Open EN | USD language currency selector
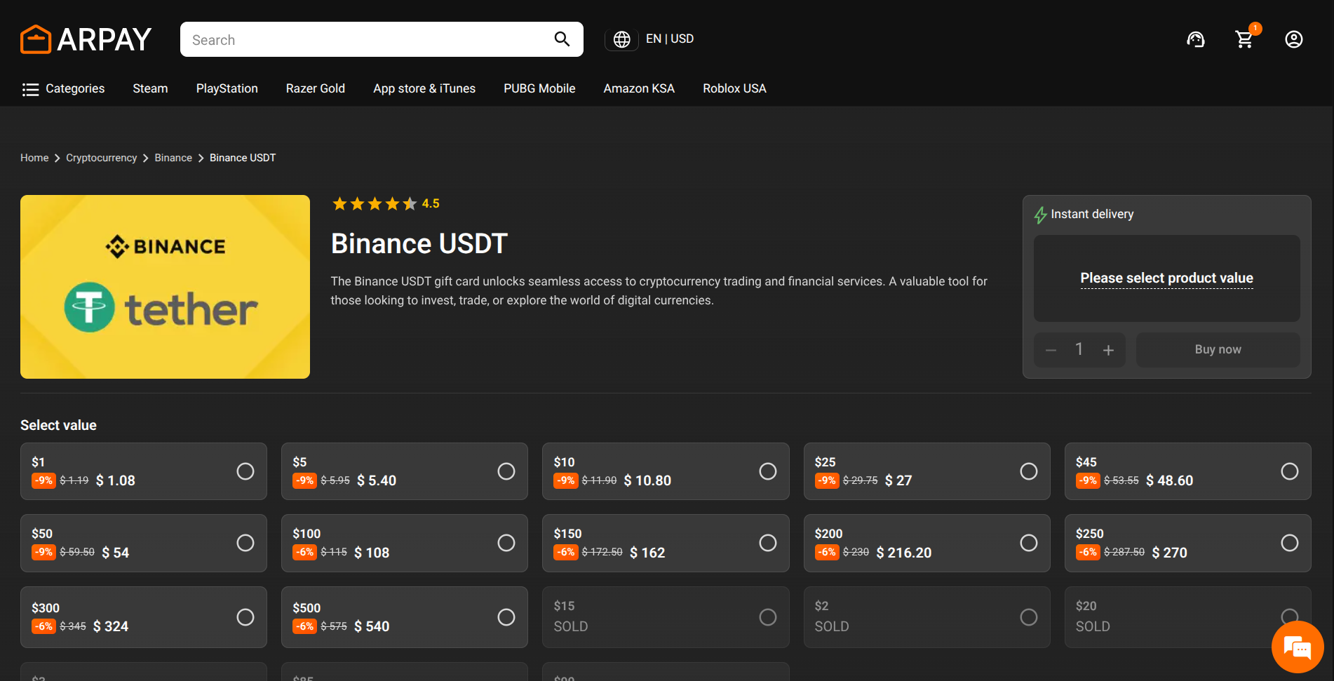1334x681 pixels. coord(670,39)
